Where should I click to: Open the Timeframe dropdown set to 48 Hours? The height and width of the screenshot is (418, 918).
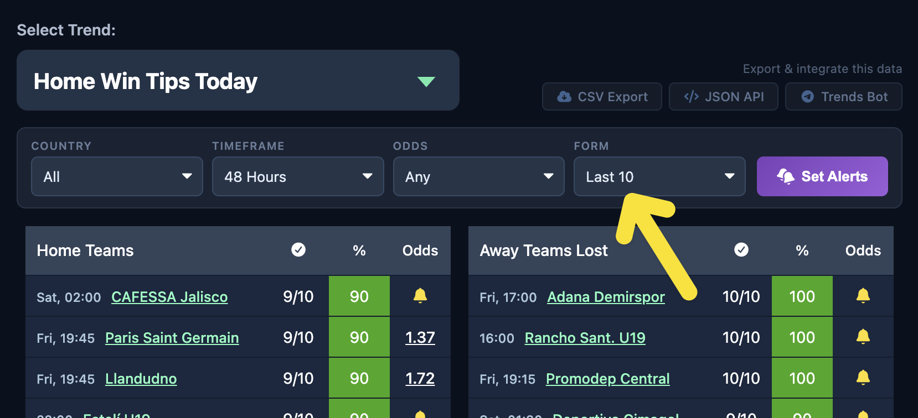tap(298, 176)
